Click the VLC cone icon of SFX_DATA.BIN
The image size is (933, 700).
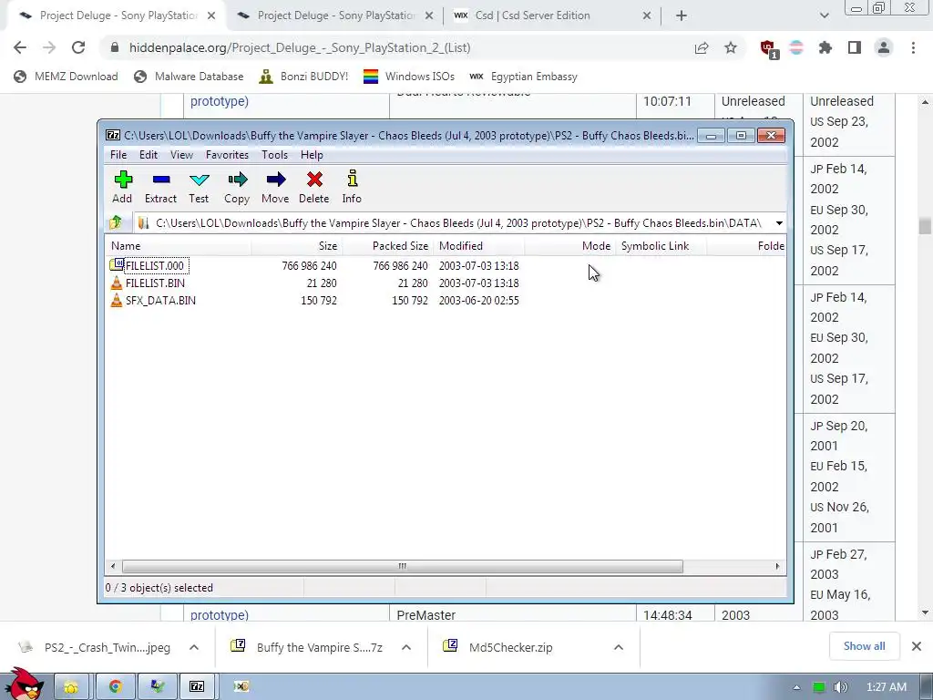pyautogui.click(x=117, y=300)
